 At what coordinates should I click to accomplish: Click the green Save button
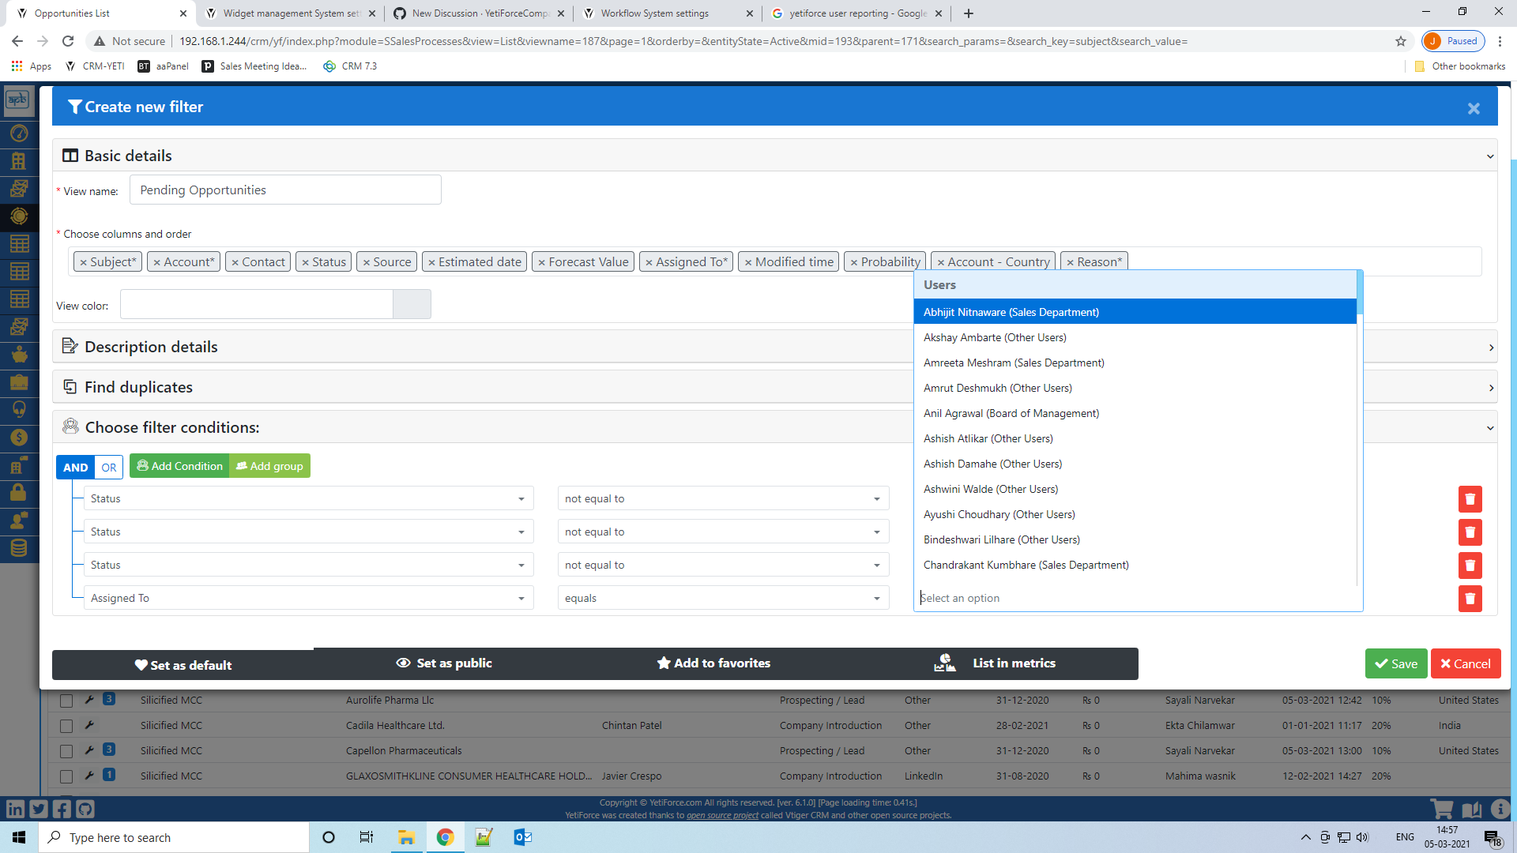1396,663
